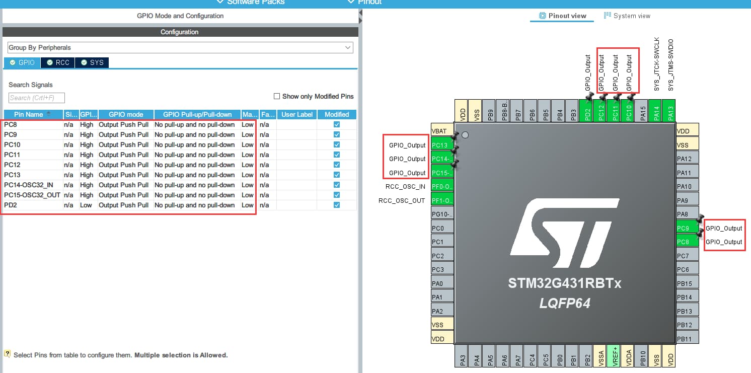Click the collapse panel arrow on divider
This screenshot has height=373, width=751.
[x=360, y=20]
